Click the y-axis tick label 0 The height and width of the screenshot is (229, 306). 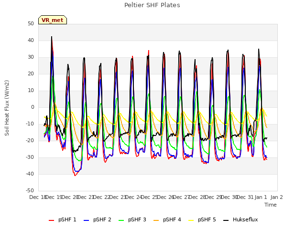tap(33, 107)
